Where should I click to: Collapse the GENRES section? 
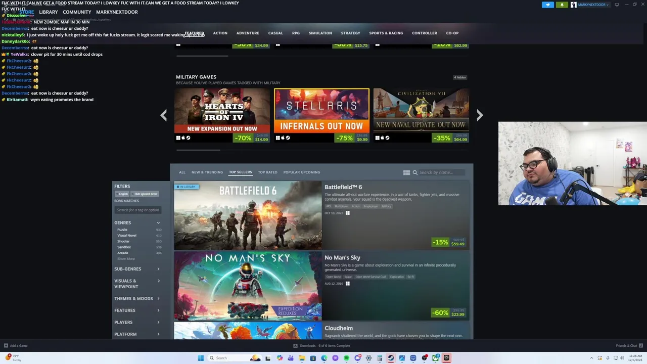click(137, 222)
